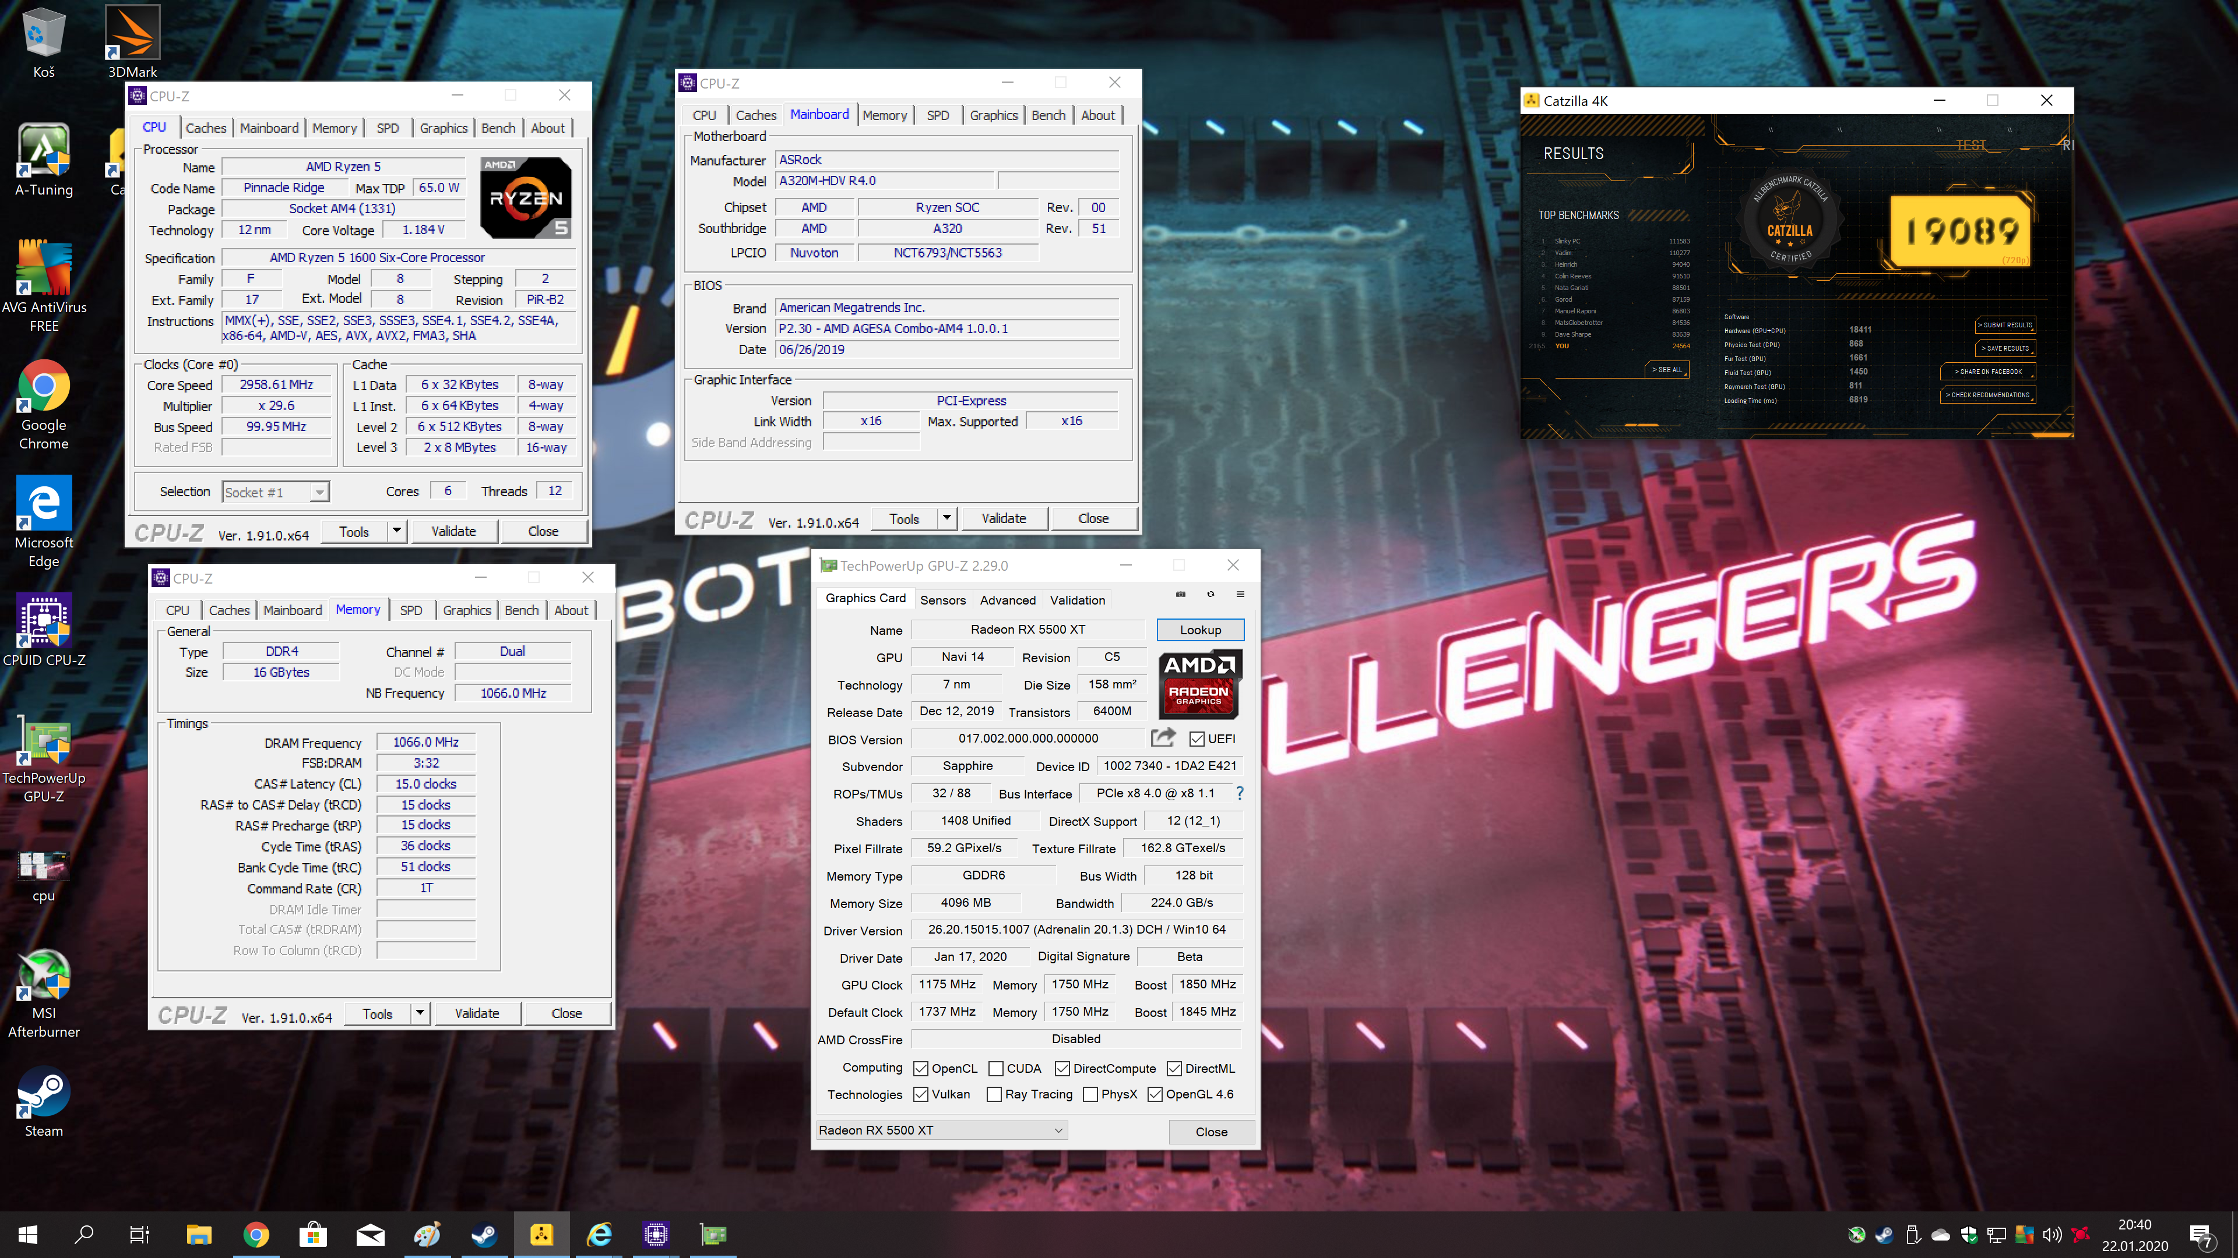Click Close button in GPU-Z
Viewport: 2238px width, 1258px height.
1211,1131
